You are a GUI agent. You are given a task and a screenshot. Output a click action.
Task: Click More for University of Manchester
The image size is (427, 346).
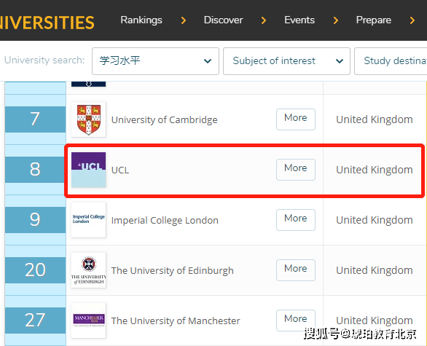(x=296, y=320)
